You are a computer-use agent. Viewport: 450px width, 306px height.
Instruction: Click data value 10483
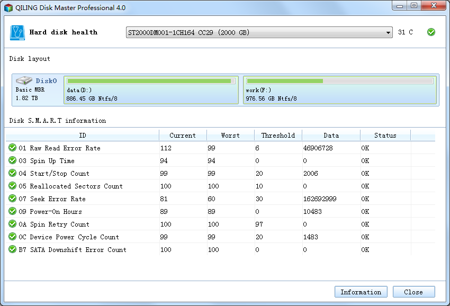click(312, 212)
